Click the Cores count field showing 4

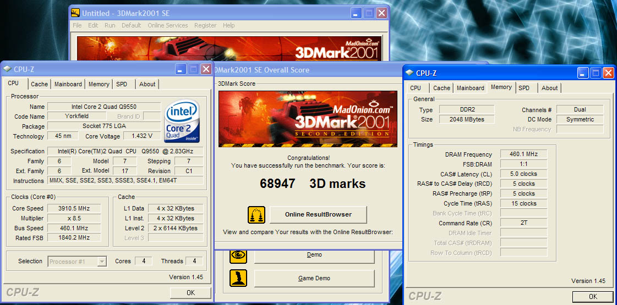(143, 261)
